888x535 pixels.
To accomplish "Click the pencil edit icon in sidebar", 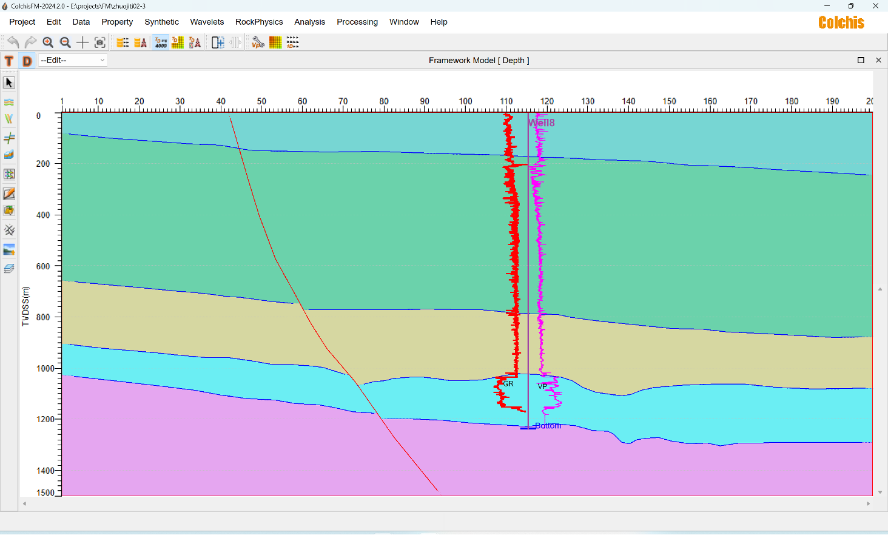I will [9, 193].
